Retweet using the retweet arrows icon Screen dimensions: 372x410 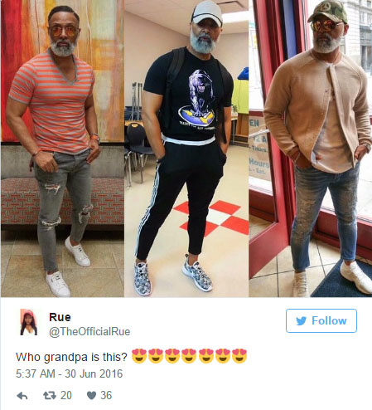[x=50, y=396]
